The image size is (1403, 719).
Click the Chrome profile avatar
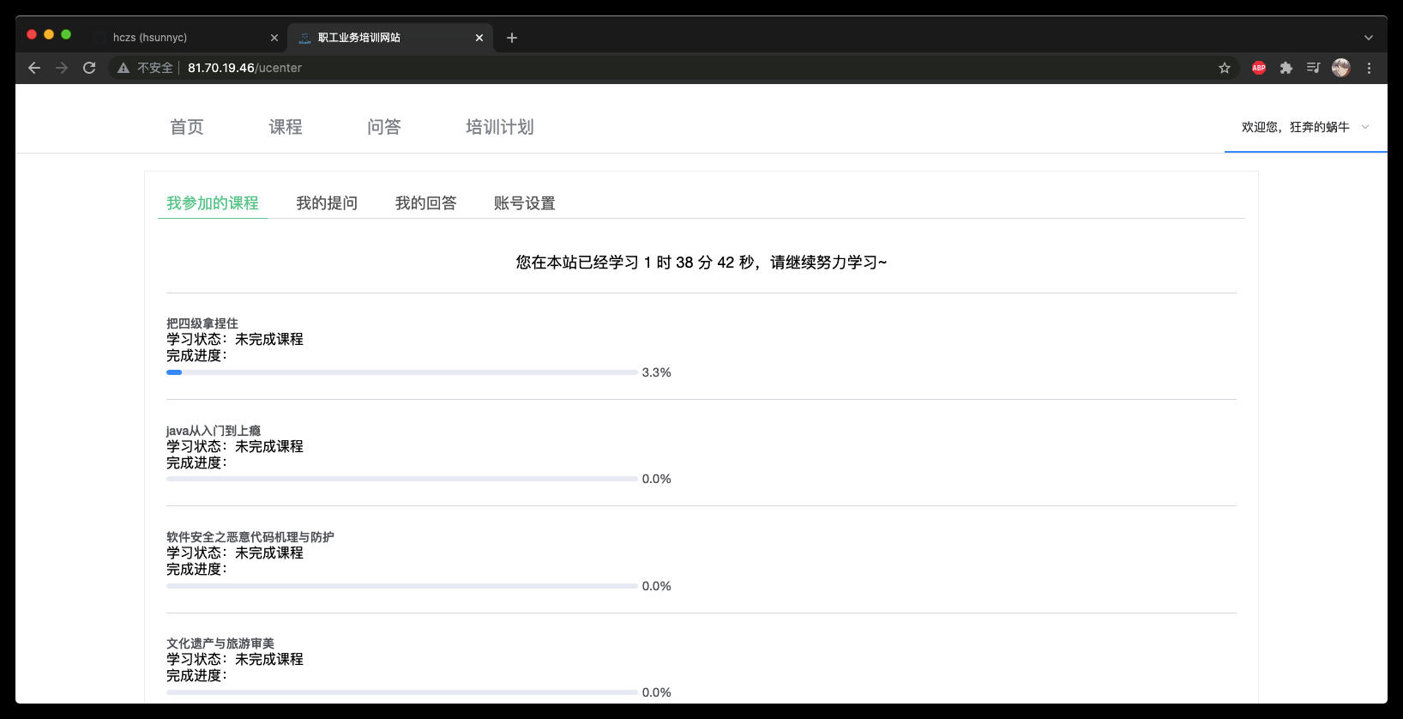pos(1341,68)
